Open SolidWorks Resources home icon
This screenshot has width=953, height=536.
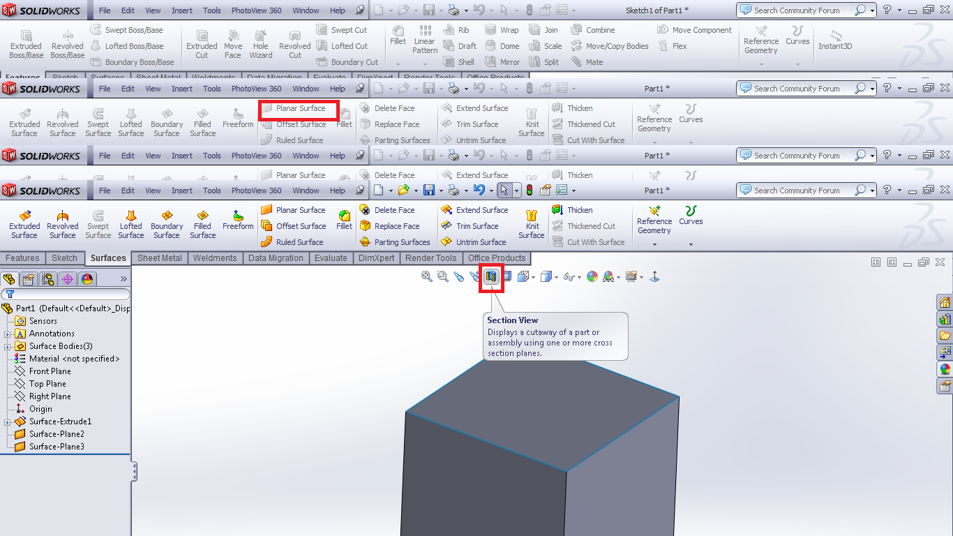pyautogui.click(x=945, y=302)
